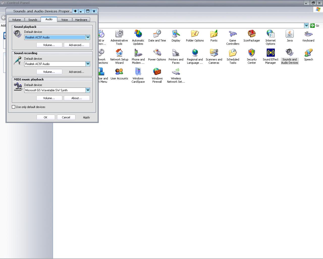Expand MIDI music playback device dropdown
The width and height of the screenshot is (323, 259).
tap(88, 90)
